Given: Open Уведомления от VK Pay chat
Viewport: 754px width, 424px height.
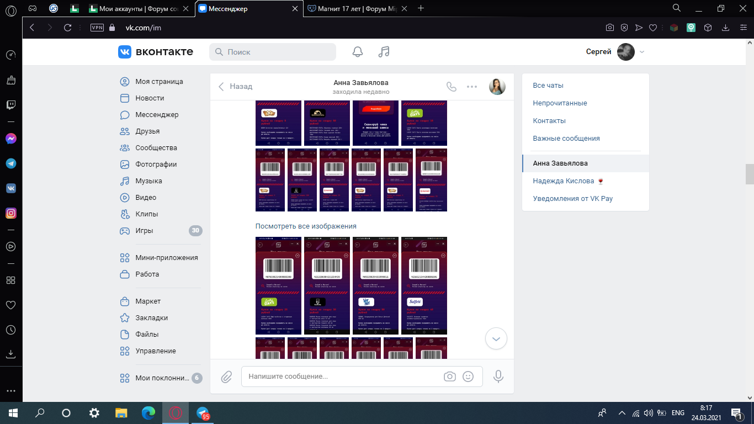Looking at the screenshot, I should [x=586, y=199].
